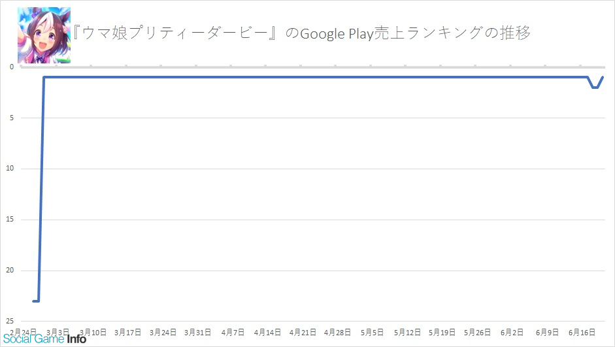
Task: Click the dip in the blue ranking line
Action: click(x=595, y=87)
